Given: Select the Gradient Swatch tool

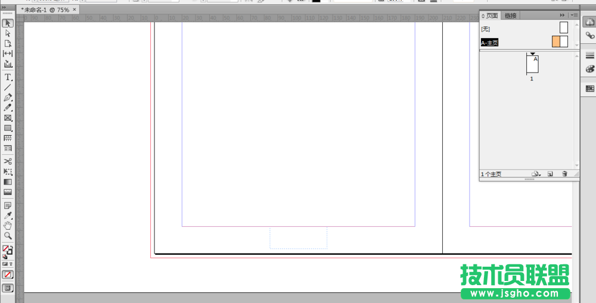Looking at the screenshot, I should coord(8,182).
